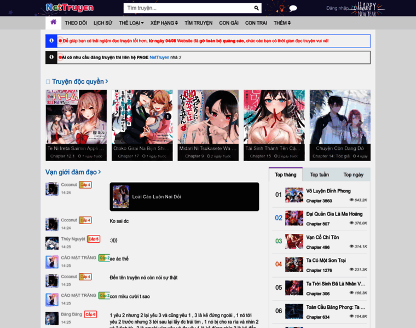Click the NetTruyen PAGE link
The width and height of the screenshot is (416, 328).
[x=159, y=57]
